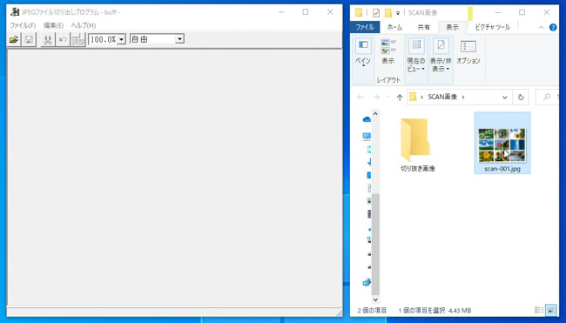Open the 自由 aspect ratio dropdown
Image resolution: width=566 pixels, height=323 pixels.
179,39
